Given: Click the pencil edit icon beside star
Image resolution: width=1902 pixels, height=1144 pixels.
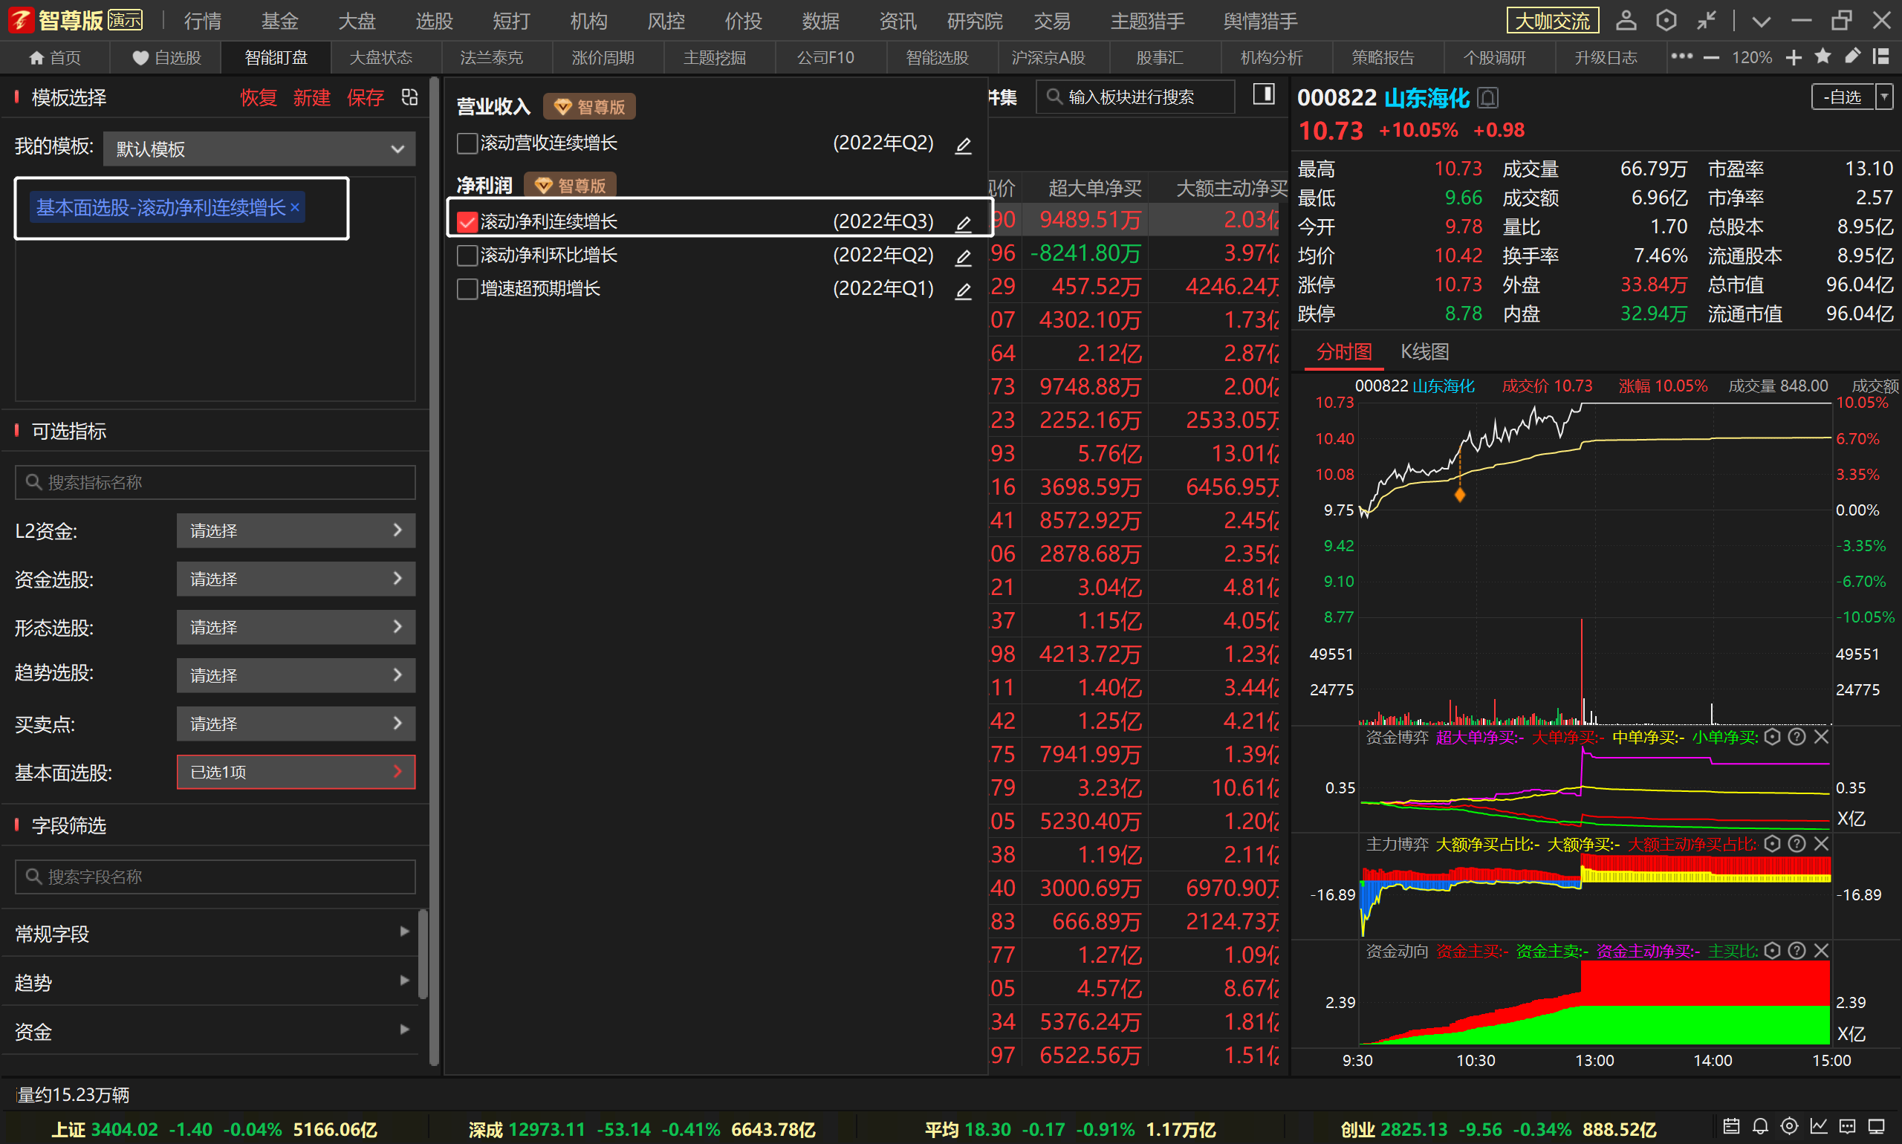Looking at the screenshot, I should pos(1852,56).
